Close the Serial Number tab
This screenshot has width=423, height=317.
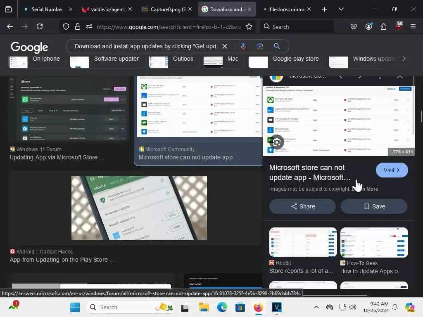pos(70,9)
